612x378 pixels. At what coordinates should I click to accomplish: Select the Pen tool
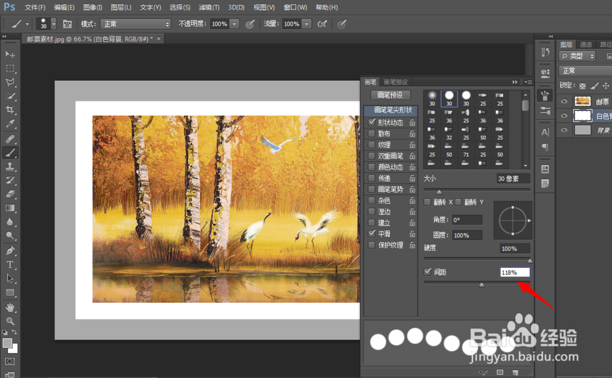tap(10, 251)
